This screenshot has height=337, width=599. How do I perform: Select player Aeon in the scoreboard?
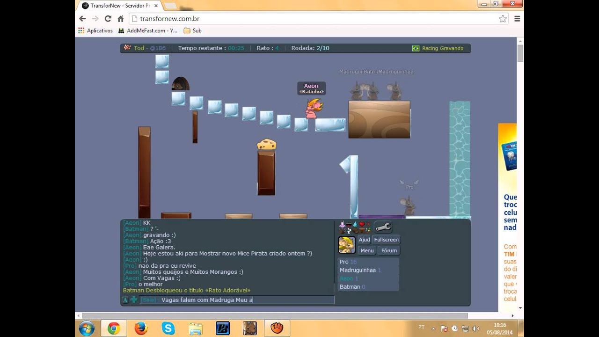point(368,278)
